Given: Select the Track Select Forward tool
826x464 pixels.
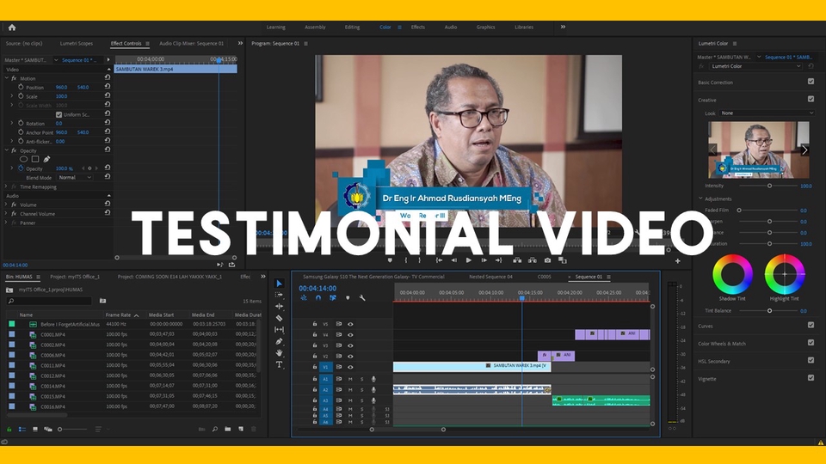Looking at the screenshot, I should (x=279, y=295).
